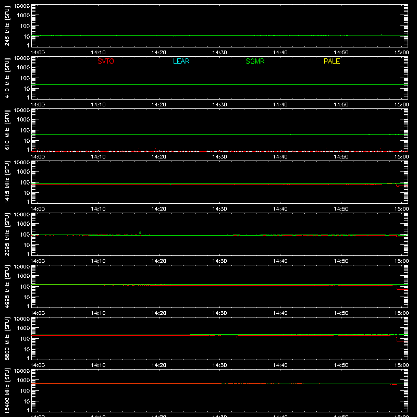Click the red SVTO station label
417x417 pixels.
[106, 61]
